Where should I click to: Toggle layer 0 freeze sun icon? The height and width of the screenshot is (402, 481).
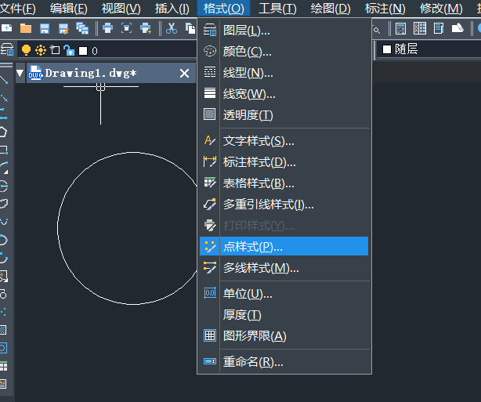click(x=41, y=50)
